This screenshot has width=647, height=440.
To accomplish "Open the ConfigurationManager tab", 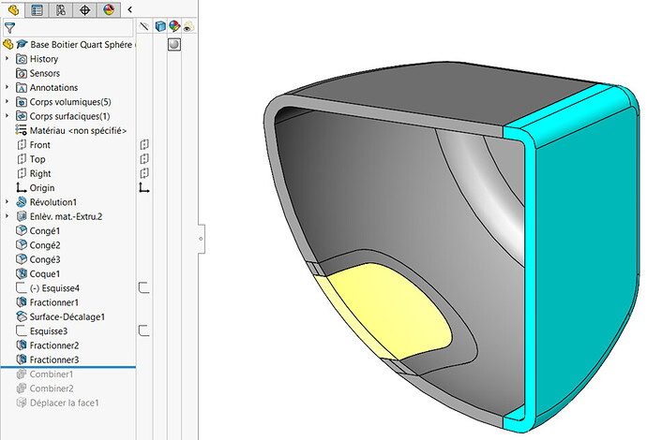I will tap(61, 10).
